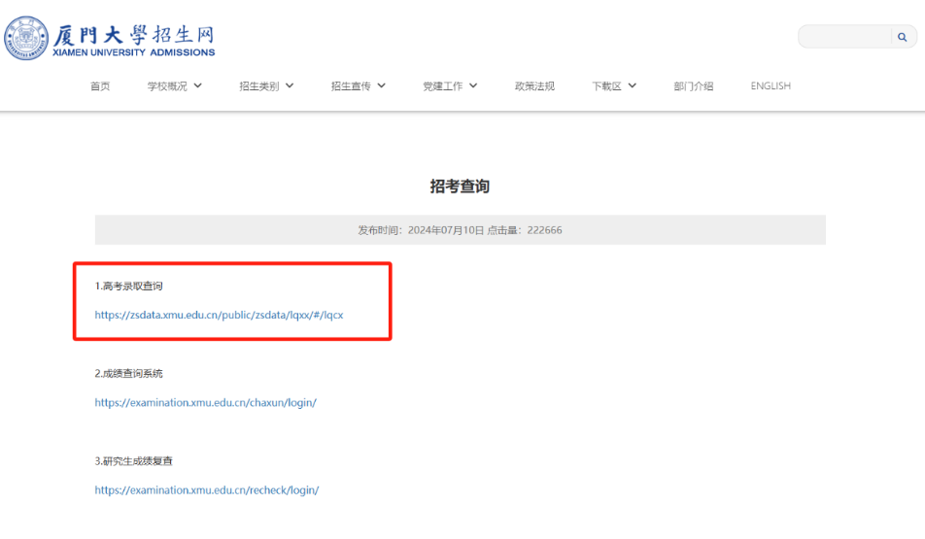Open the 学校概况 menu item
The width and height of the screenshot is (925, 539).
point(167,86)
